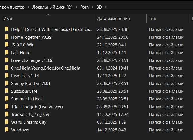Click the Тип column header
Viewport: 193px width, 140px height.
pyautogui.click(x=153, y=19)
